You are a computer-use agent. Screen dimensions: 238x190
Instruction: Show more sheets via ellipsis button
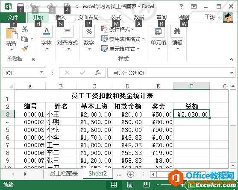(119, 174)
